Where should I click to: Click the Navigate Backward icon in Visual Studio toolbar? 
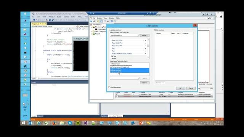click(x=34, y=20)
